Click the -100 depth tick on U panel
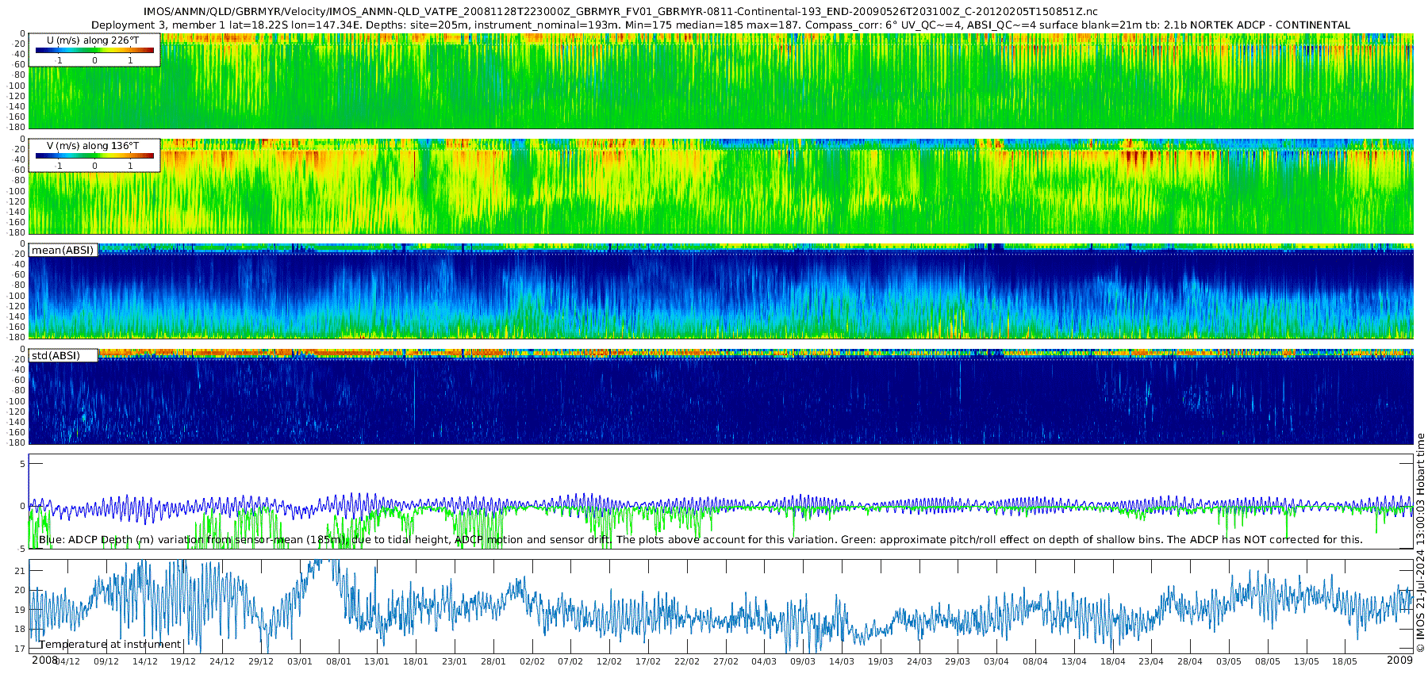1428x674 pixels. [x=16, y=86]
